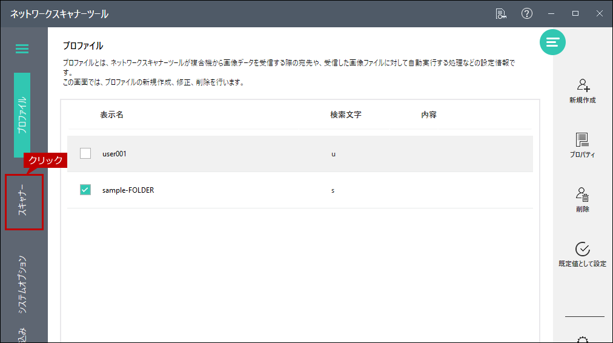Screen dimensions: 613x343
Task: Click search character "s" in the sample-FOLDER row
Action: pyautogui.click(x=333, y=190)
